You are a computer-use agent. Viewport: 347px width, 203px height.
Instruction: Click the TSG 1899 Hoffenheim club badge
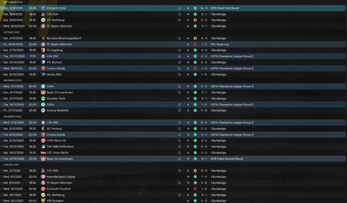43,147
